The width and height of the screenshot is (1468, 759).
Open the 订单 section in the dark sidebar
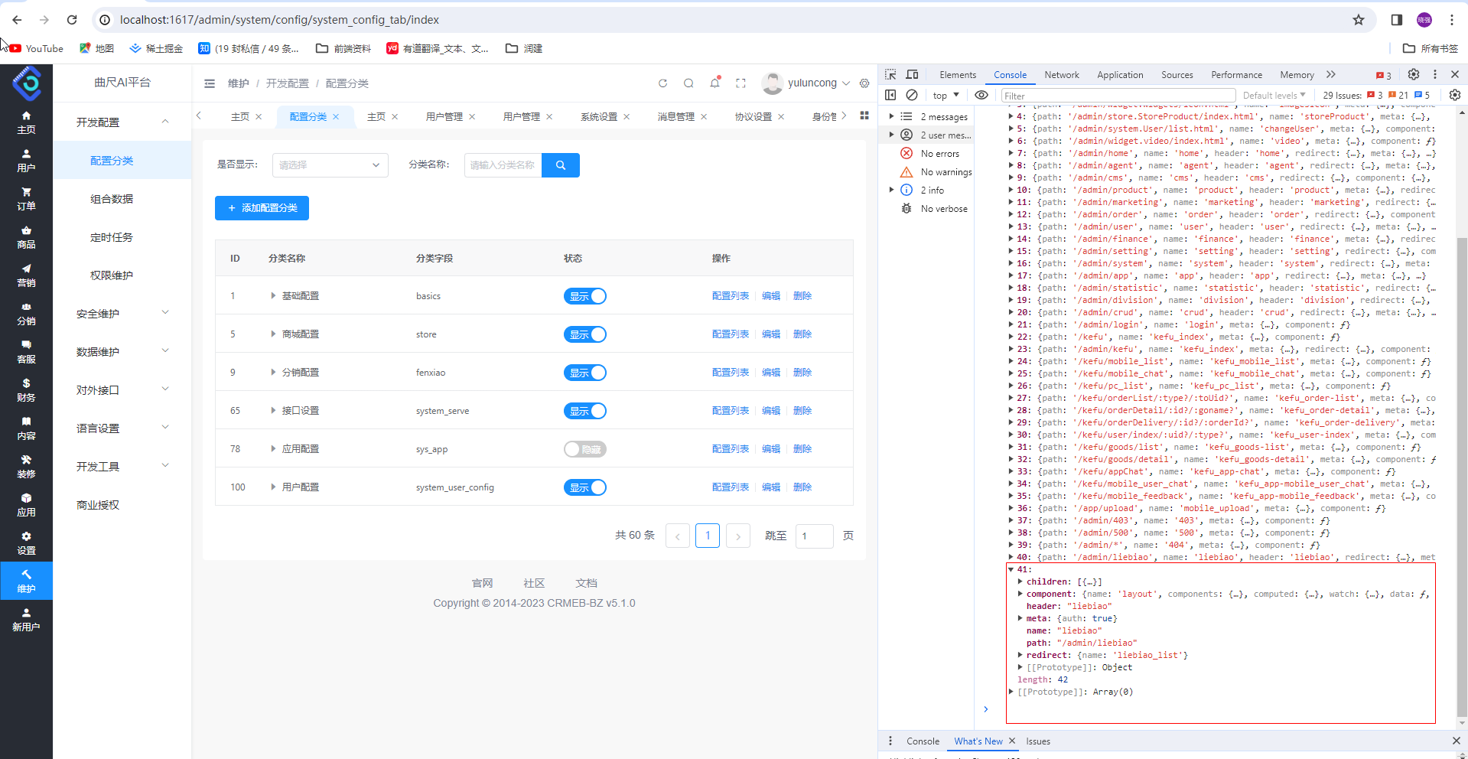(26, 199)
